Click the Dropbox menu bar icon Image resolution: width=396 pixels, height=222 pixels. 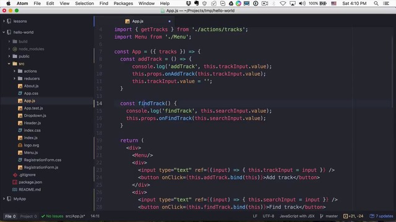point(188,3)
